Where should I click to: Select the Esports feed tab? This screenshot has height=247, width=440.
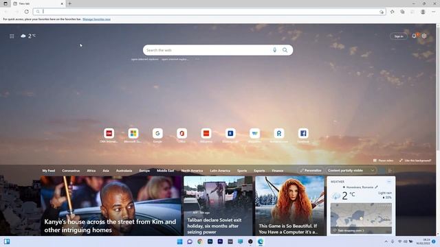point(259,171)
